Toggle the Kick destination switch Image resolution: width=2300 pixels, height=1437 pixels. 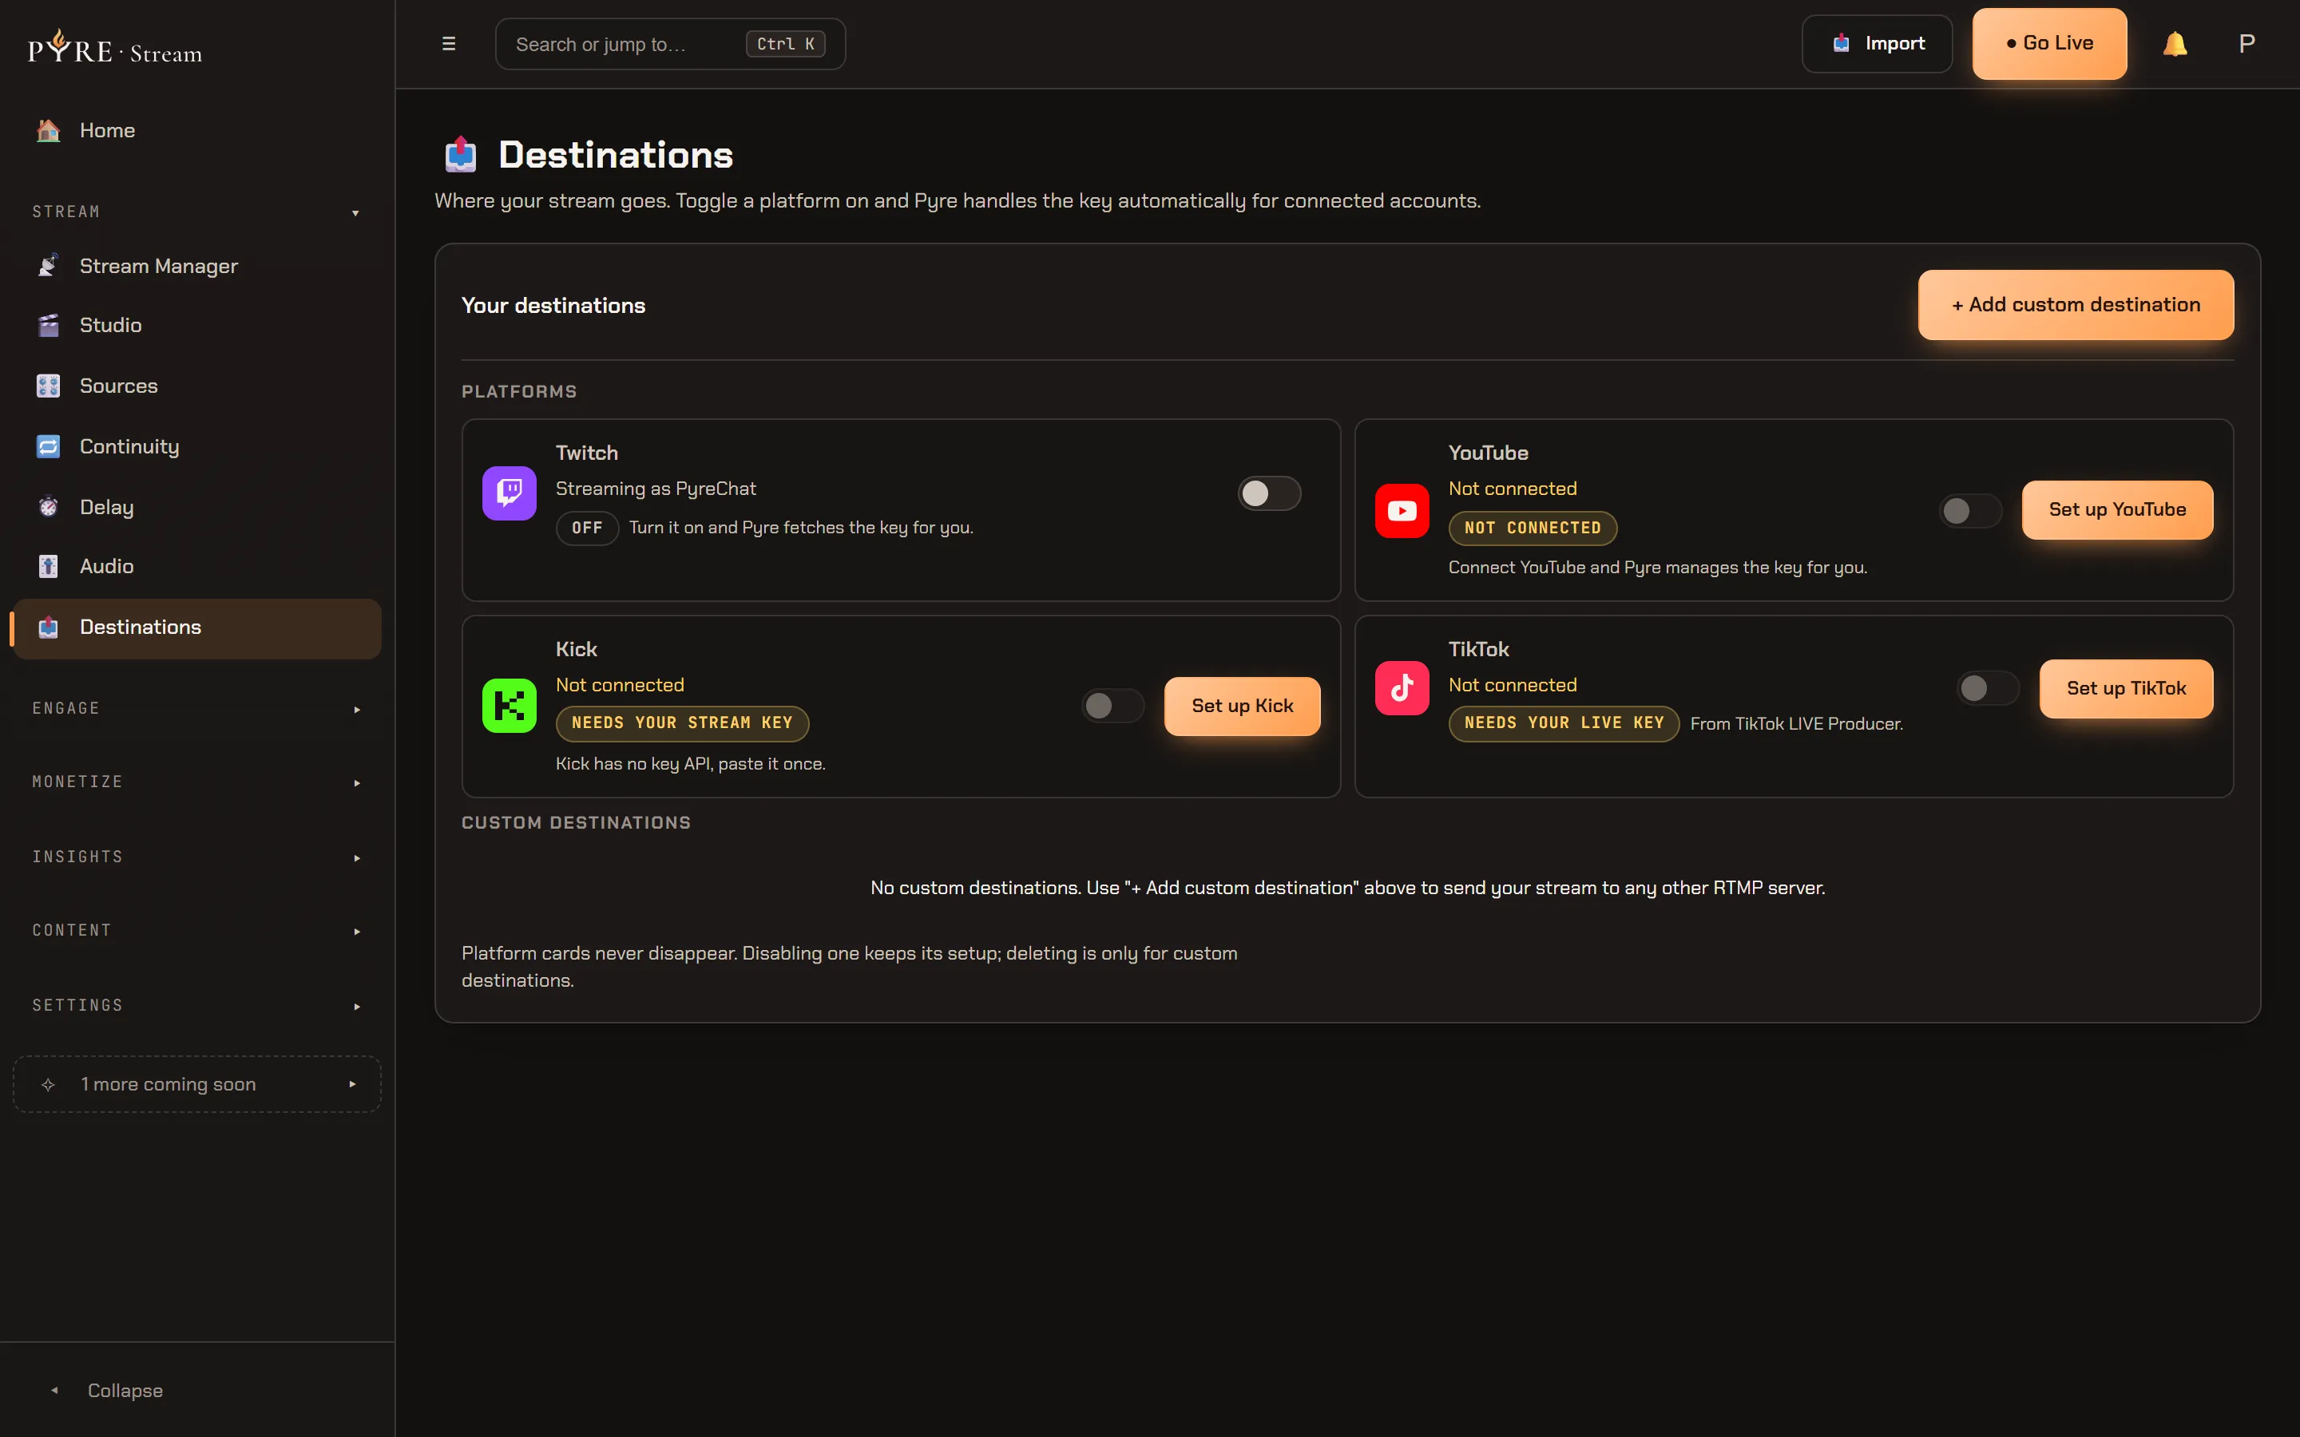coord(1113,705)
